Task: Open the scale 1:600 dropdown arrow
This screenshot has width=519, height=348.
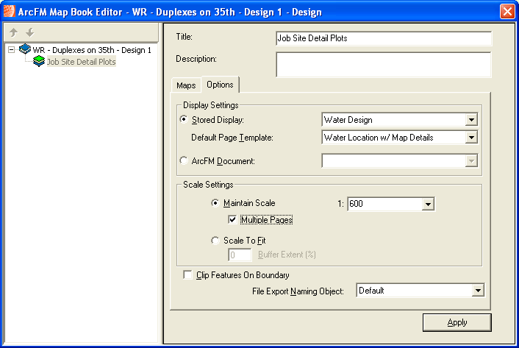Action: [x=428, y=204]
